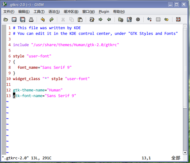Image resolution: width=190 pixels, height=163 pixels.
Task: Click the closing brace on line 9
Action: point(14,73)
